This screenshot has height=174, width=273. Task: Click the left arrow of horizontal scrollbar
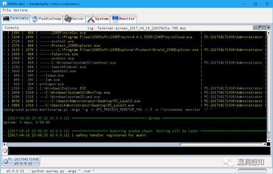(5, 144)
